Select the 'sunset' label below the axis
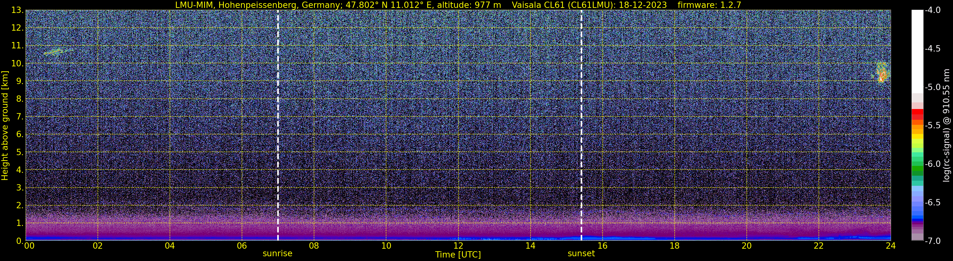953x261 pixels. pos(581,254)
